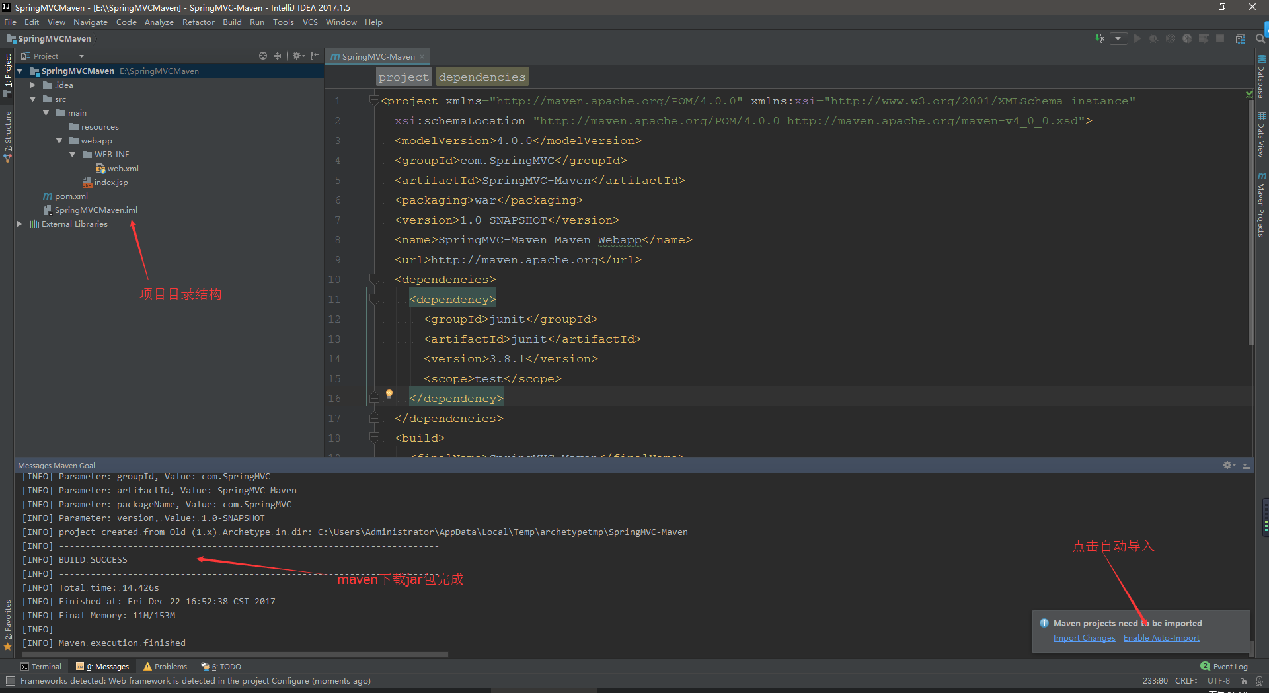
Task: Open the VCS menu
Action: click(x=310, y=22)
